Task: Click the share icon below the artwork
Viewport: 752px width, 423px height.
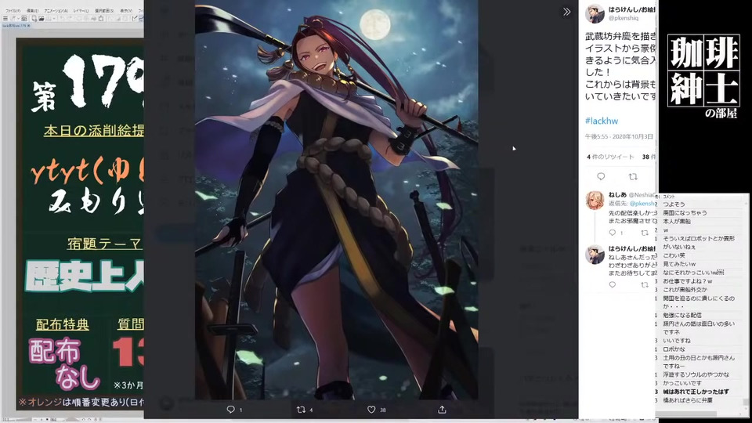Action: 442,410
